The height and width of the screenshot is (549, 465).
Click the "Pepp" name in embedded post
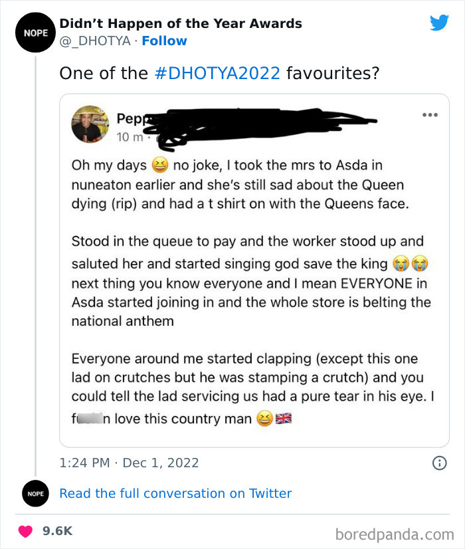129,119
